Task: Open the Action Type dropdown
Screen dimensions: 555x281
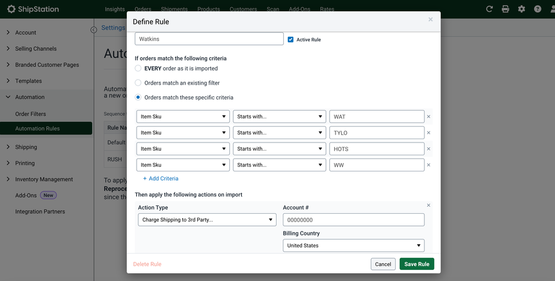Action: coord(207,220)
